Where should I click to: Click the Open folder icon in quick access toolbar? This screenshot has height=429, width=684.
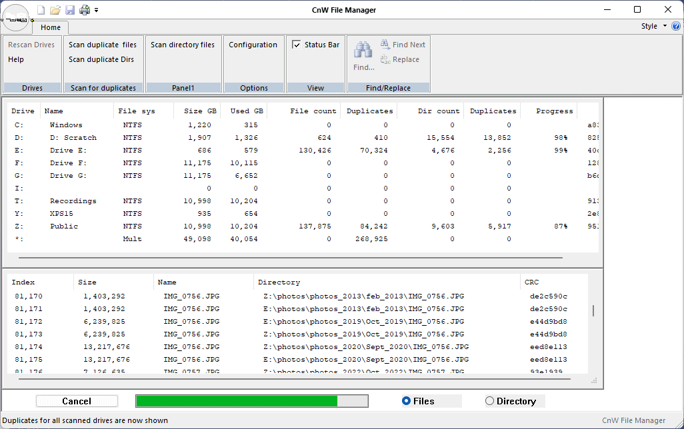pyautogui.click(x=55, y=10)
